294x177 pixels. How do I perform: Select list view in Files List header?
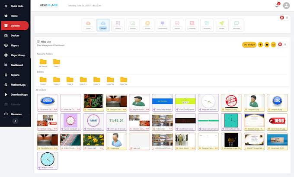coord(285,45)
